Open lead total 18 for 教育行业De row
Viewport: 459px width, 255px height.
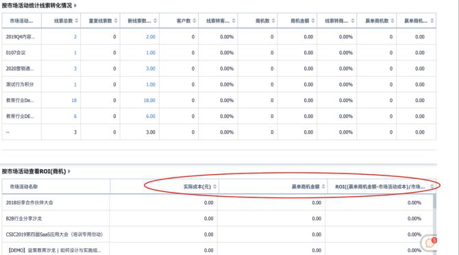pos(74,100)
